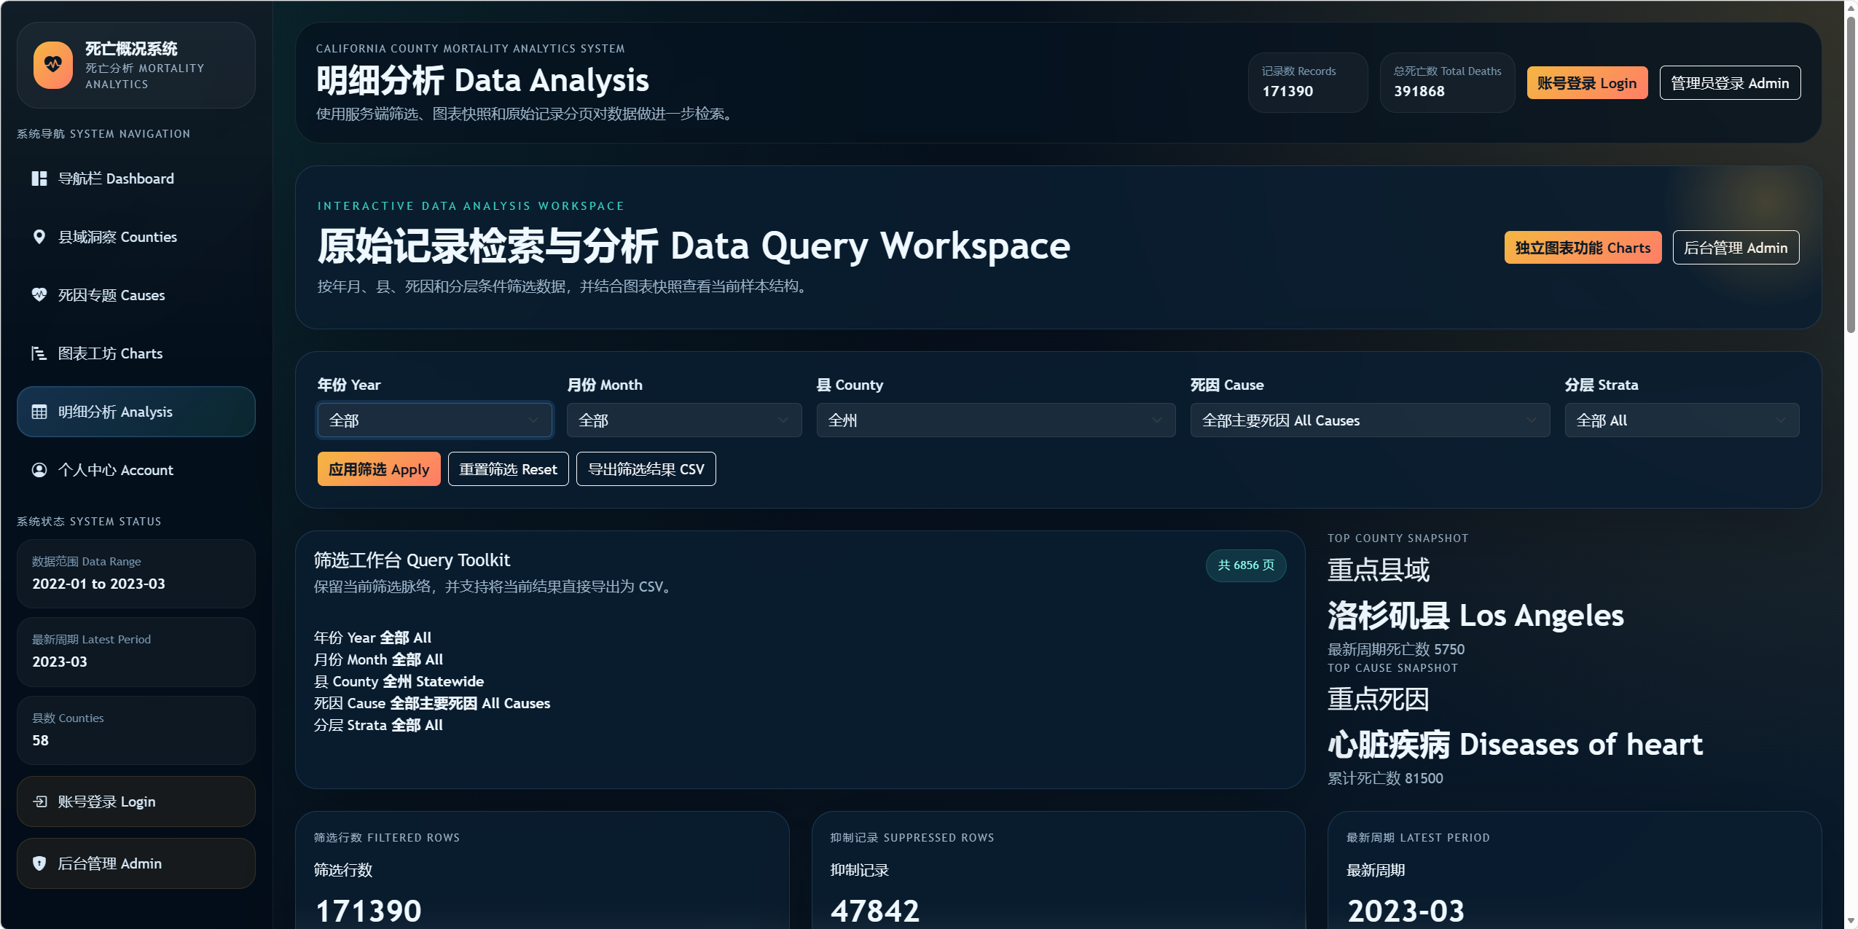Click the Causes heart pulse icon
Screen dimensions: 1858x929
click(x=39, y=295)
